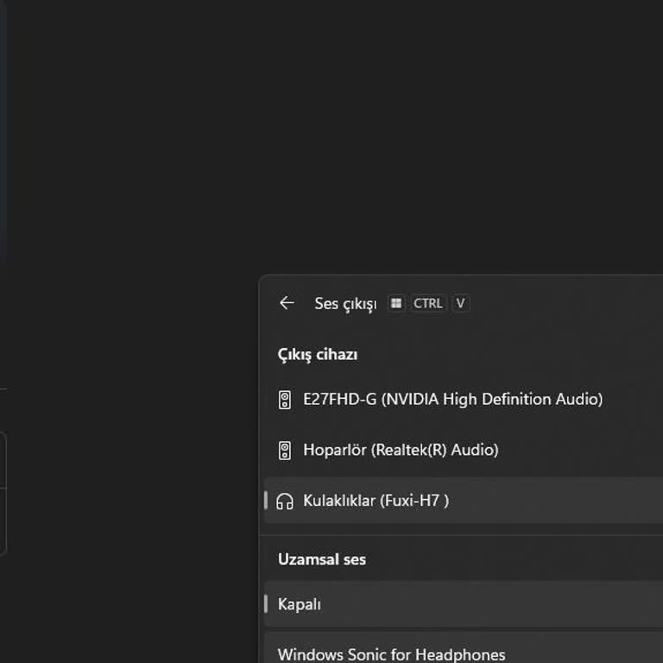The width and height of the screenshot is (663, 663).
Task: Click the selection indicator bar beside Kapalı
Action: pos(266,604)
